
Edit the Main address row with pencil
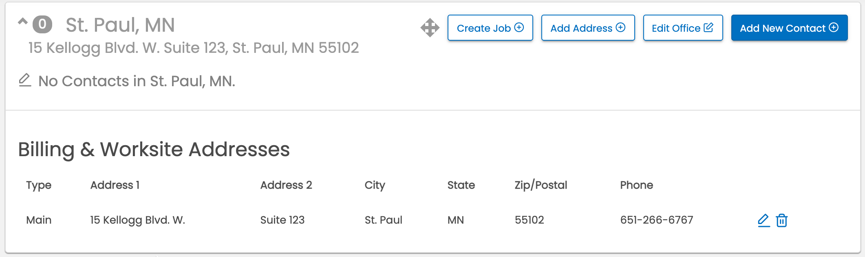(x=763, y=220)
